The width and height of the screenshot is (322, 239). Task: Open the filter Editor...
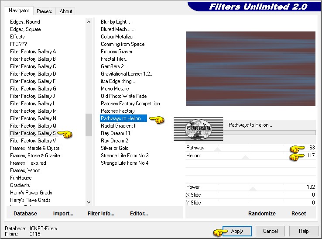139,214
